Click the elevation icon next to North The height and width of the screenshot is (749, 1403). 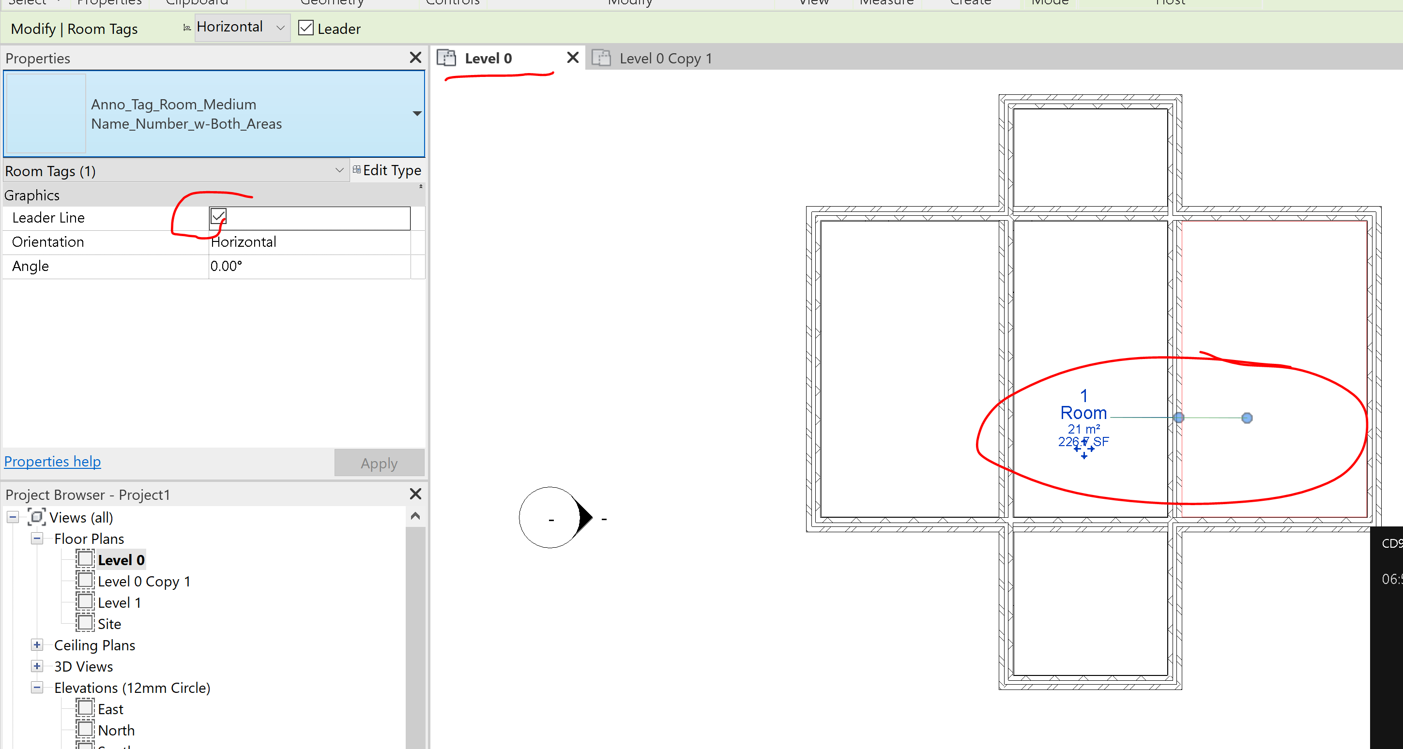pyautogui.click(x=85, y=730)
